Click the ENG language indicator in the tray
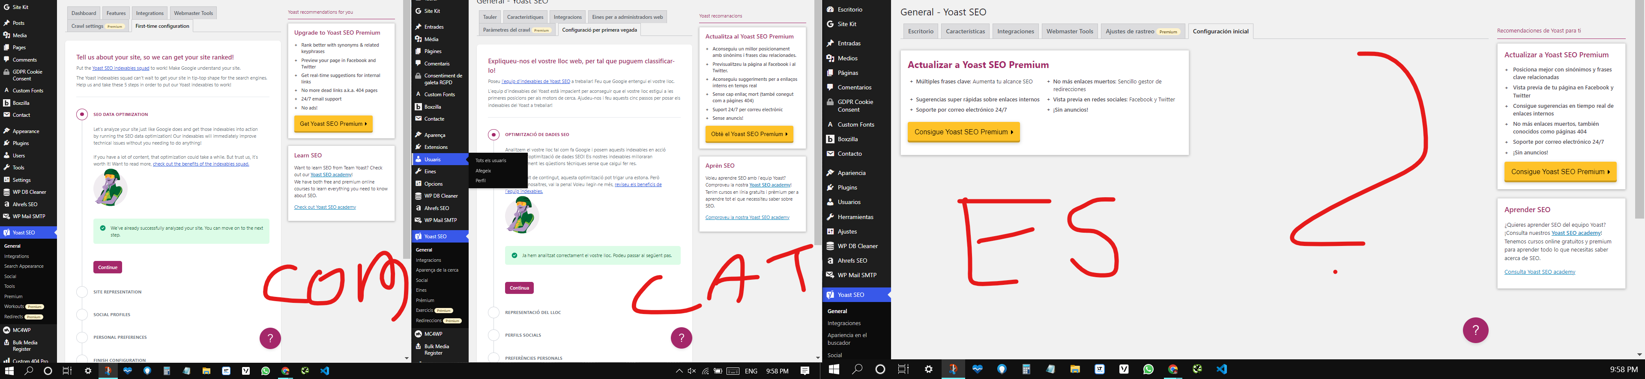This screenshot has height=379, width=1645. 751,371
